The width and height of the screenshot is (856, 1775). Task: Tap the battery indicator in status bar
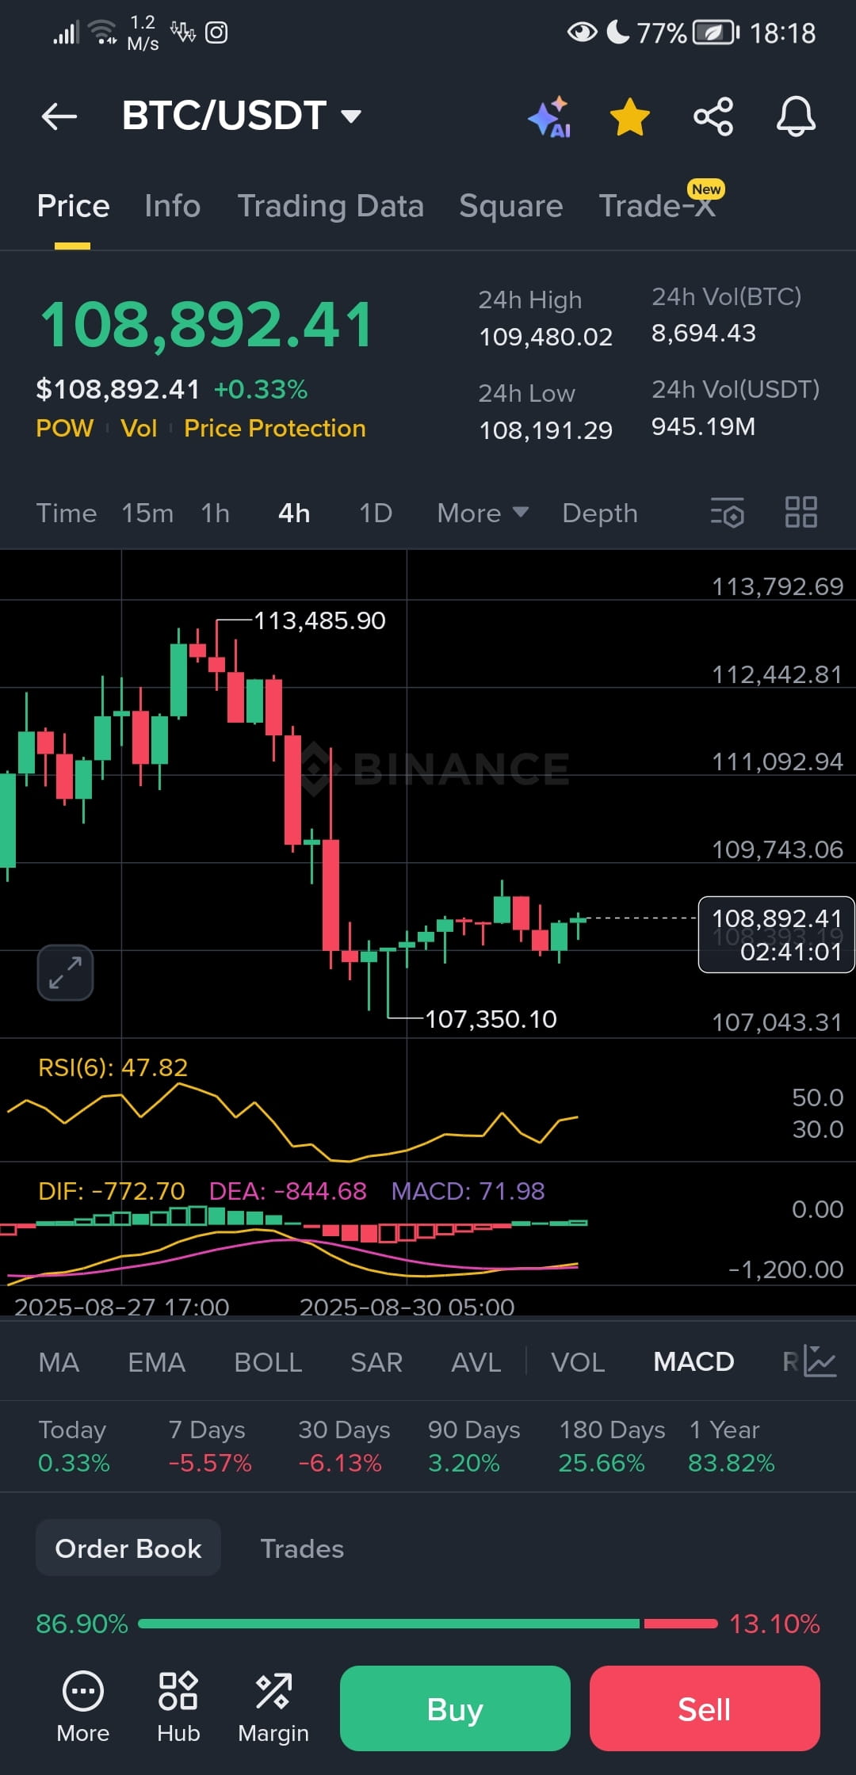click(717, 32)
